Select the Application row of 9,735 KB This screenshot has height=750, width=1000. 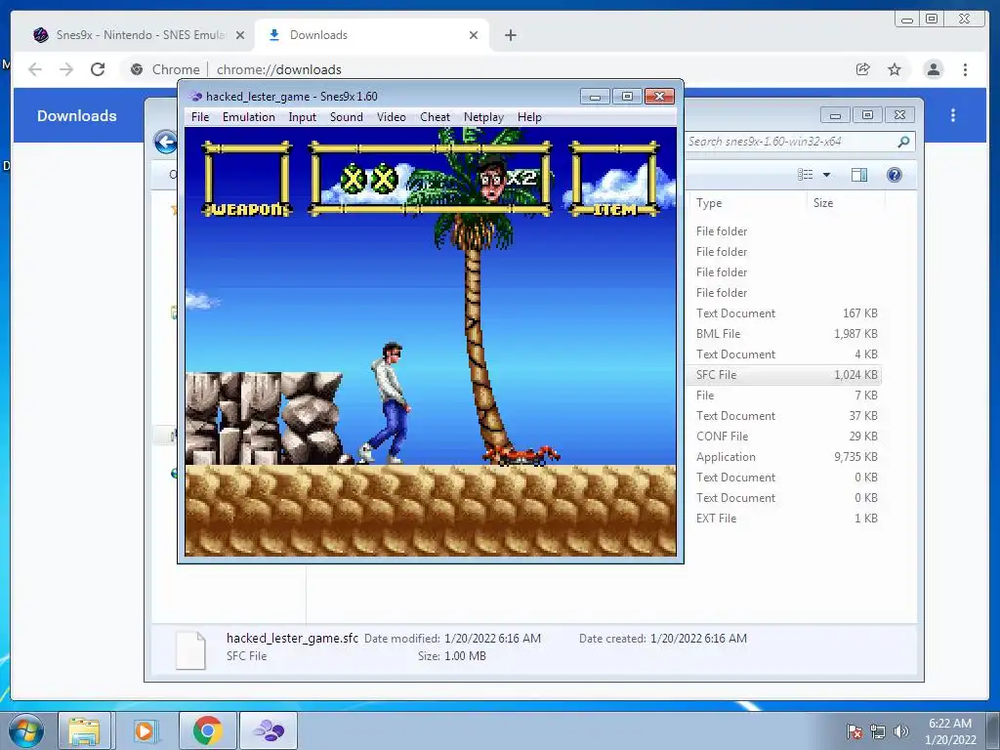coord(784,457)
